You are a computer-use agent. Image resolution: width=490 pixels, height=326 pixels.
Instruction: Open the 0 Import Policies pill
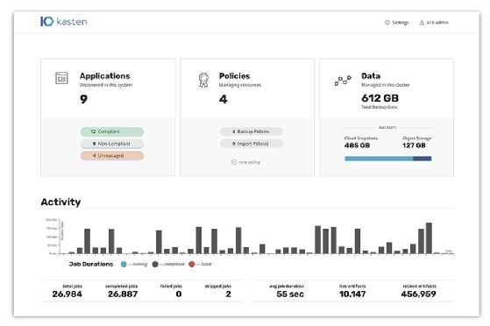tap(252, 144)
